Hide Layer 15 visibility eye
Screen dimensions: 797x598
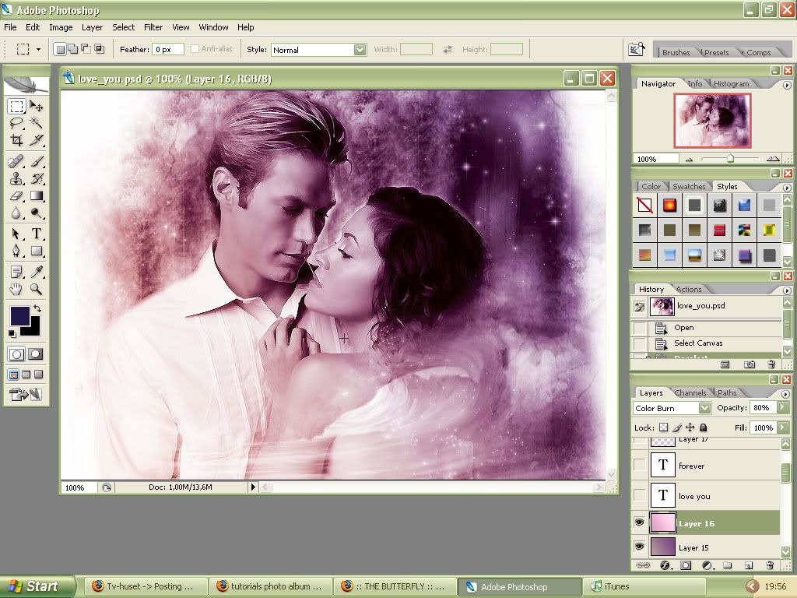click(x=640, y=547)
